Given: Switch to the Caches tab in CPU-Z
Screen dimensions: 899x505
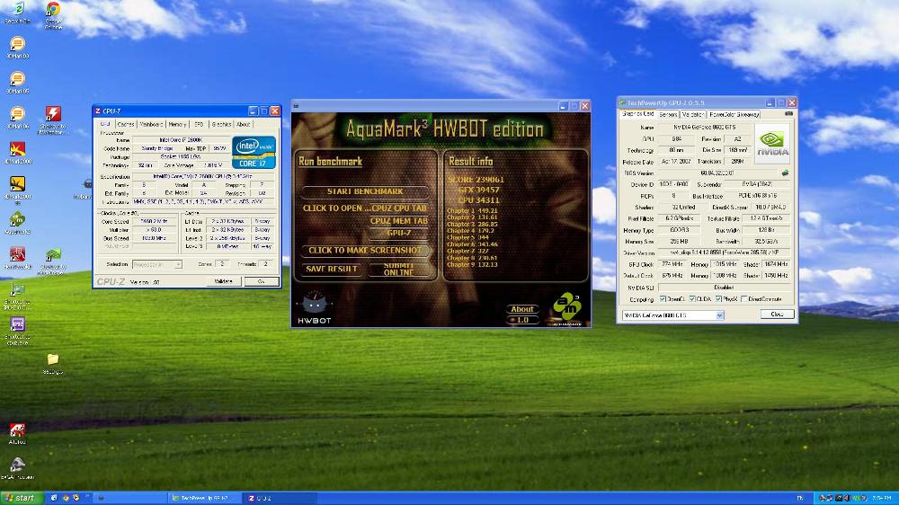Looking at the screenshot, I should (x=126, y=124).
